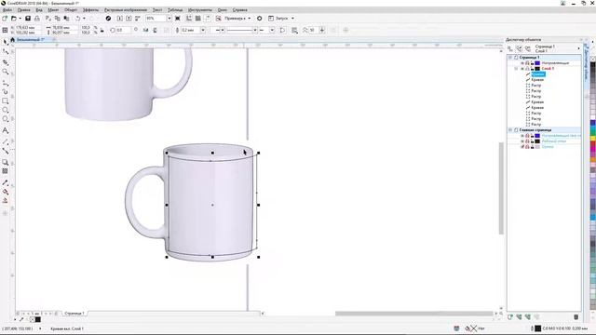Select the Polygon tool
The width and height of the screenshot is (596, 335).
point(6,119)
